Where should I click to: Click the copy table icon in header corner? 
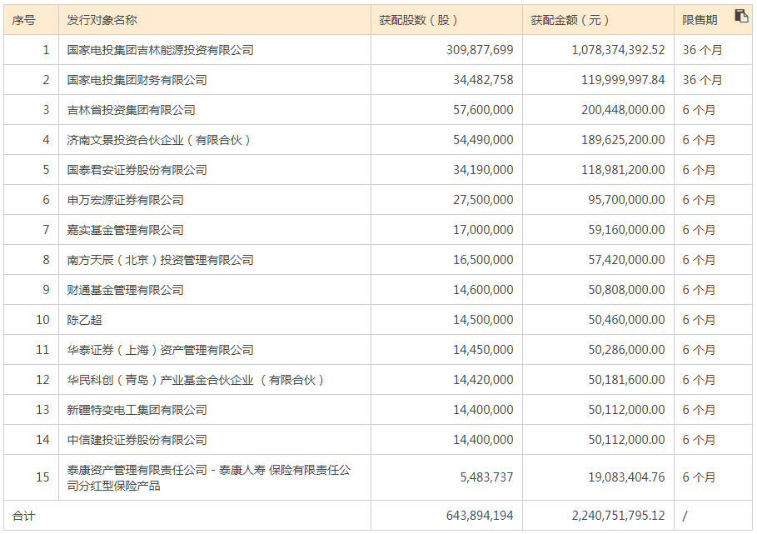pos(741,16)
